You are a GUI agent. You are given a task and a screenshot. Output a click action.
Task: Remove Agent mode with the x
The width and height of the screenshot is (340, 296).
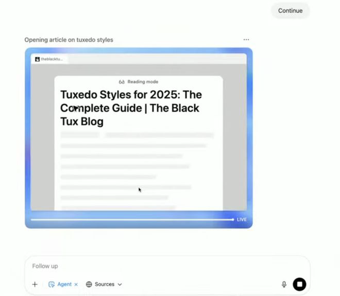tap(76, 284)
